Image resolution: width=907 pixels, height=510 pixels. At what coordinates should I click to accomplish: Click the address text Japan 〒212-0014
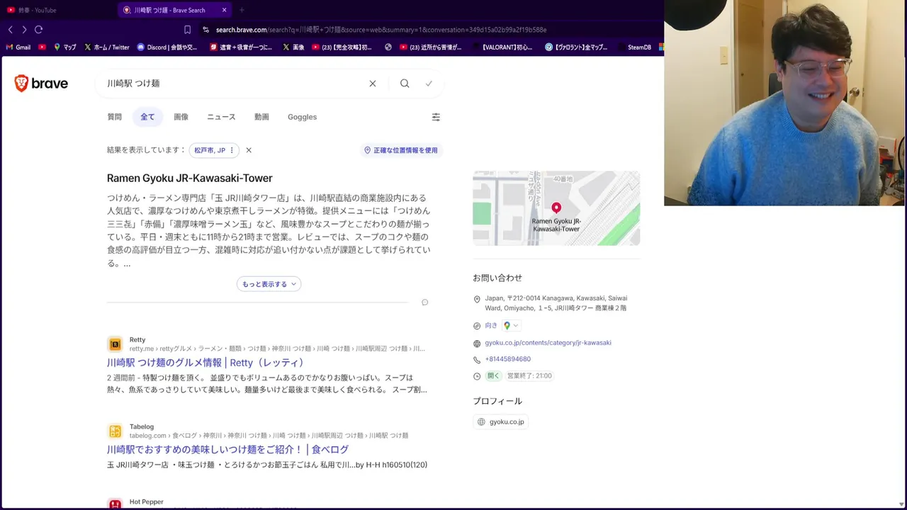coord(556,303)
